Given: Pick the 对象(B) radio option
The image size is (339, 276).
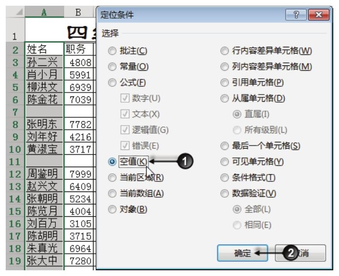Looking at the screenshot, I should [x=112, y=209].
